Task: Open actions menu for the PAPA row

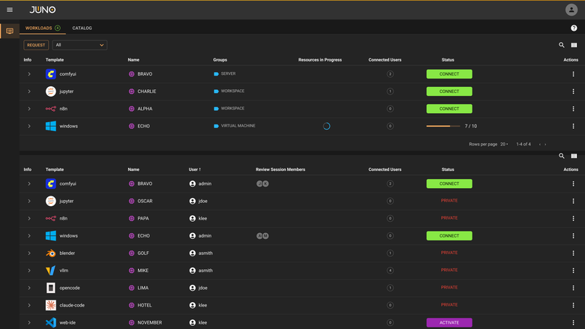Action: [x=574, y=218]
